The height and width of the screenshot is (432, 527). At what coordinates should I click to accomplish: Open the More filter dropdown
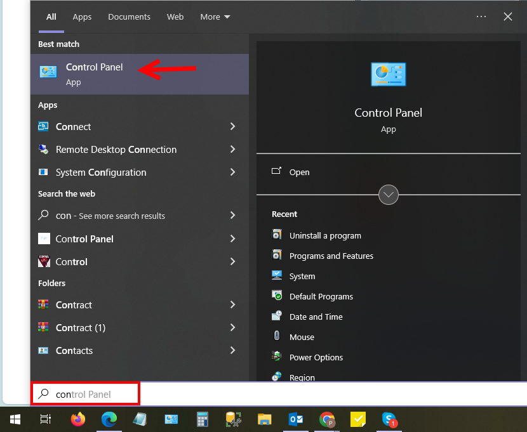pos(215,16)
